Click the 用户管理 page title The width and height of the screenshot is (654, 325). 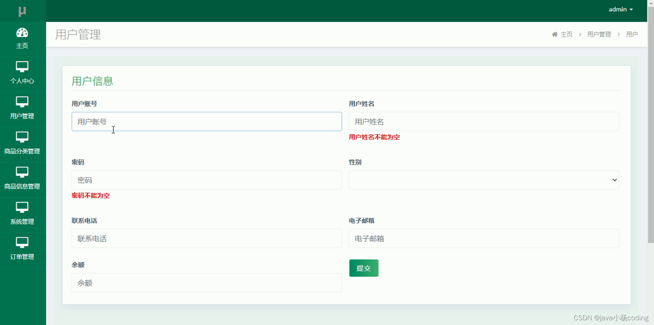(78, 35)
